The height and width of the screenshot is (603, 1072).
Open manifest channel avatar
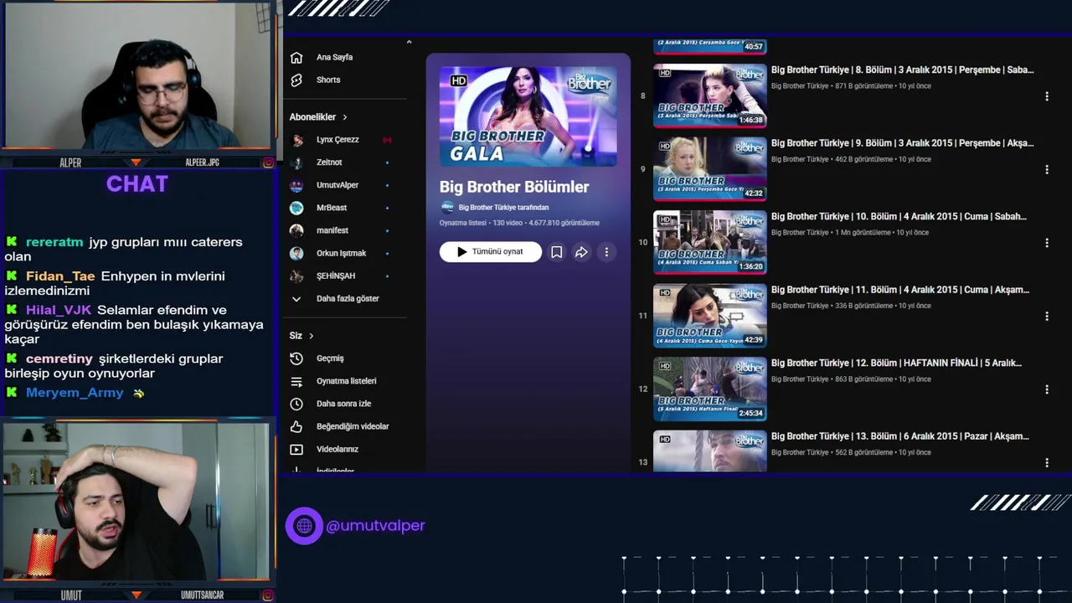296,230
